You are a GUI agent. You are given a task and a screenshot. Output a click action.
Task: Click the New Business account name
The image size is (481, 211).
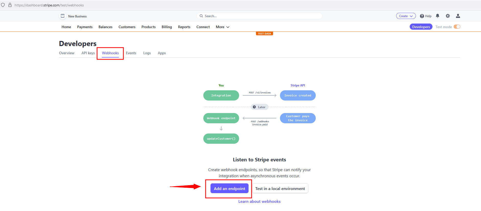tap(77, 16)
